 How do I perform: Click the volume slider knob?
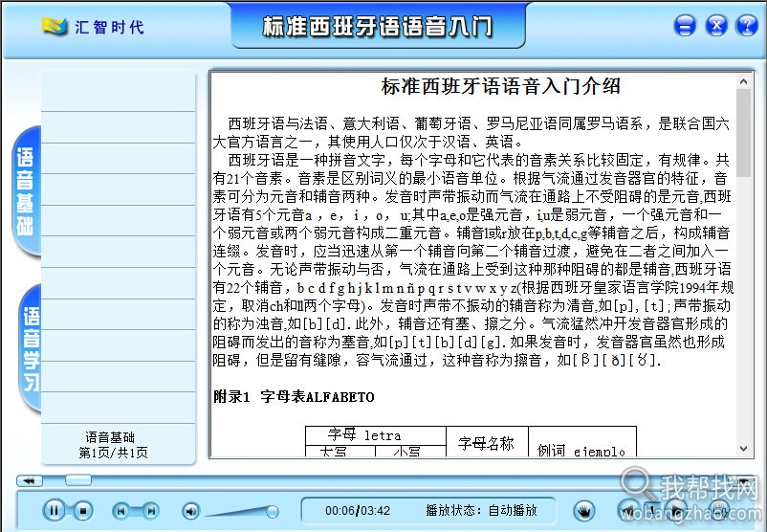pos(273,512)
